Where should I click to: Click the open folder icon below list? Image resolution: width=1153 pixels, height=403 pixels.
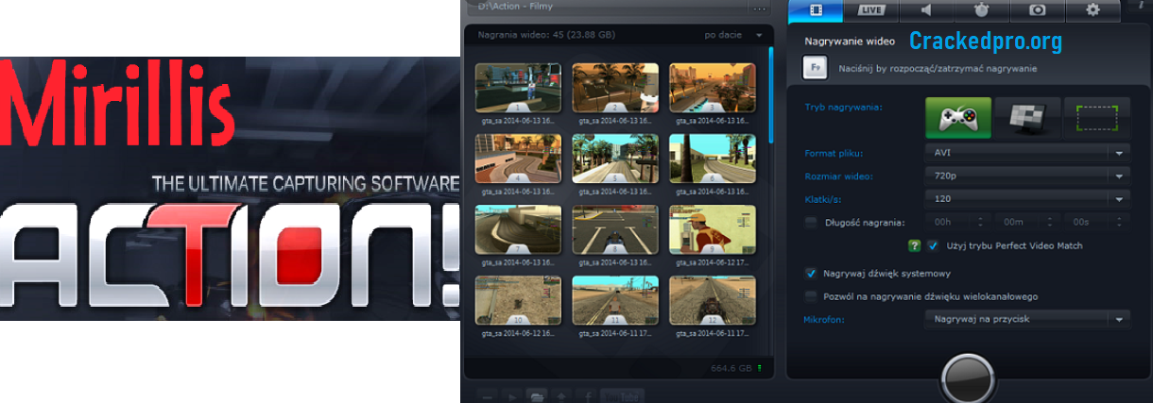point(537,395)
